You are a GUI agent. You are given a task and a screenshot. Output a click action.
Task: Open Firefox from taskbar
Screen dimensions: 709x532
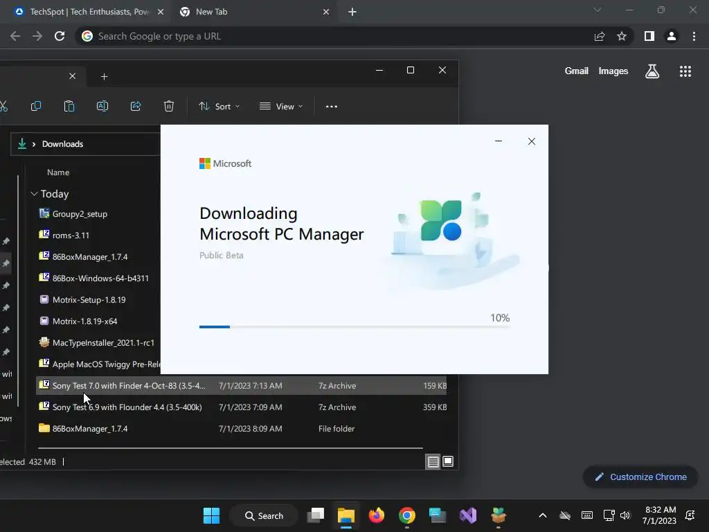click(x=376, y=515)
